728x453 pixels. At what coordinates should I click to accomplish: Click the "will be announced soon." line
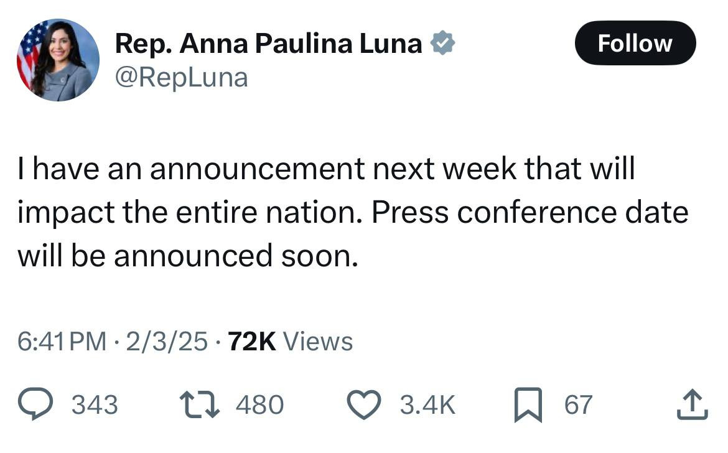[188, 255]
